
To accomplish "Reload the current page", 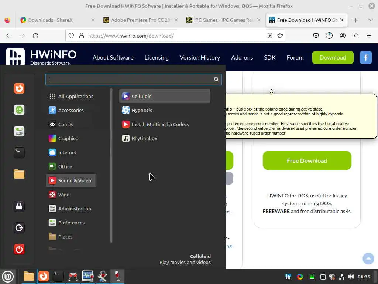I will [x=35, y=36].
